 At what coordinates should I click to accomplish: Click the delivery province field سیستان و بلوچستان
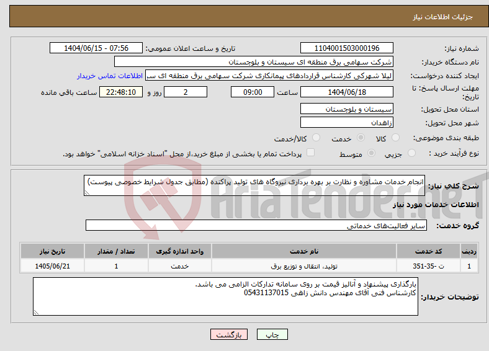click(x=346, y=109)
